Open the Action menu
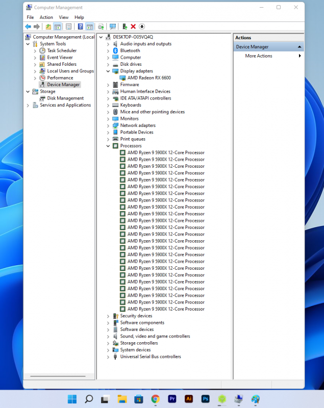This screenshot has height=408, width=324. coord(46,17)
